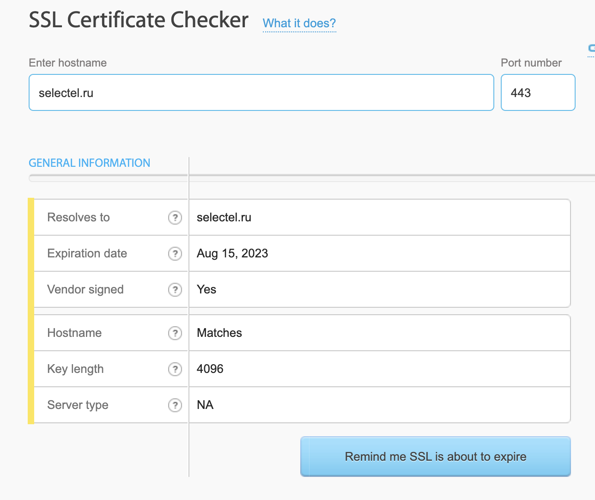Click the Enter hostname label
Viewport: 595px width, 500px height.
67,63
